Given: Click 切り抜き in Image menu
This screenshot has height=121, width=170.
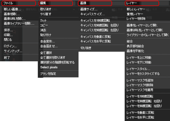Looking at the screenshot, I should coord(86,48).
